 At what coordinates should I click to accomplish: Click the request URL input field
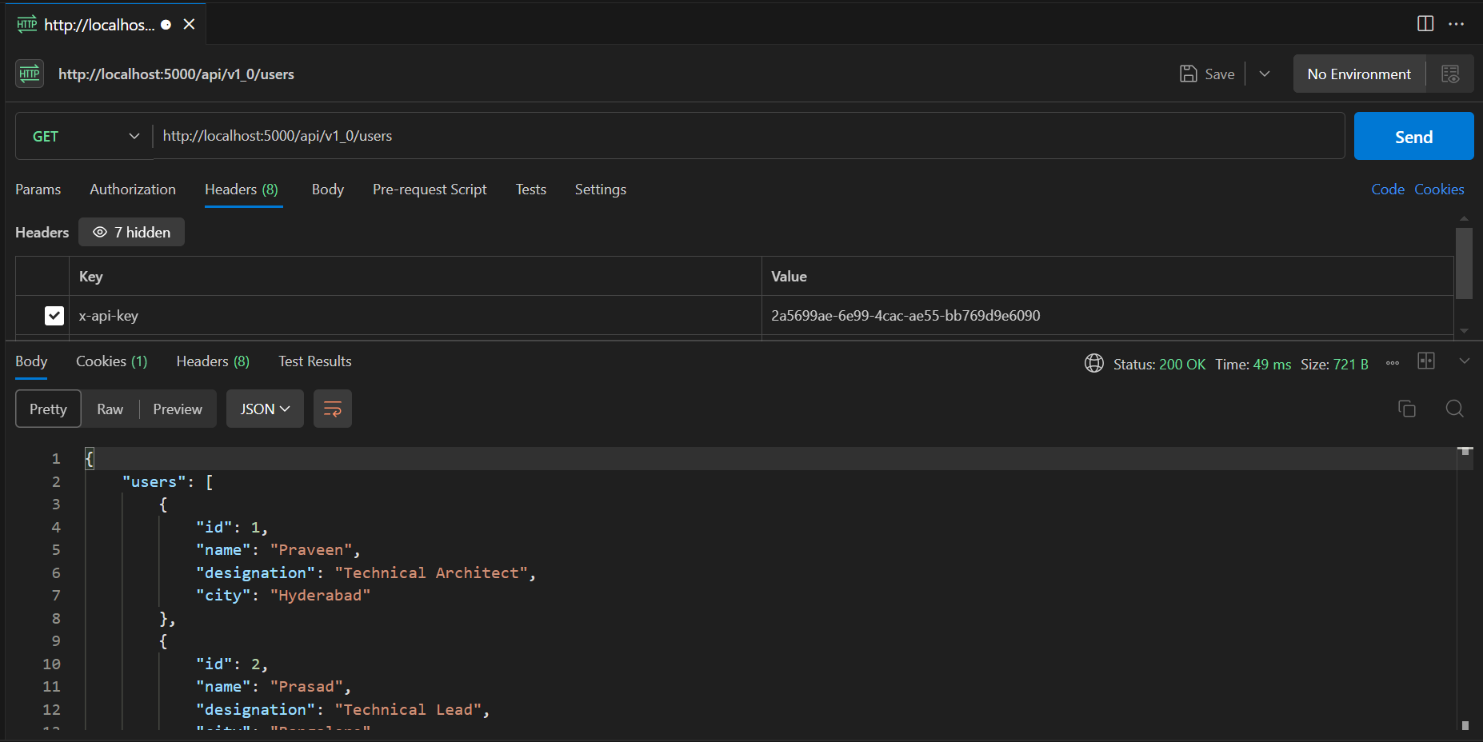(x=749, y=137)
